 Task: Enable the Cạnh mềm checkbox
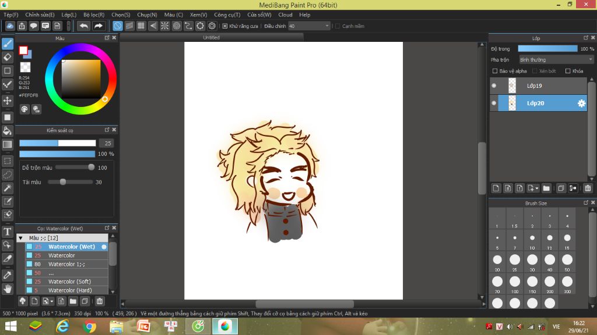click(x=338, y=26)
